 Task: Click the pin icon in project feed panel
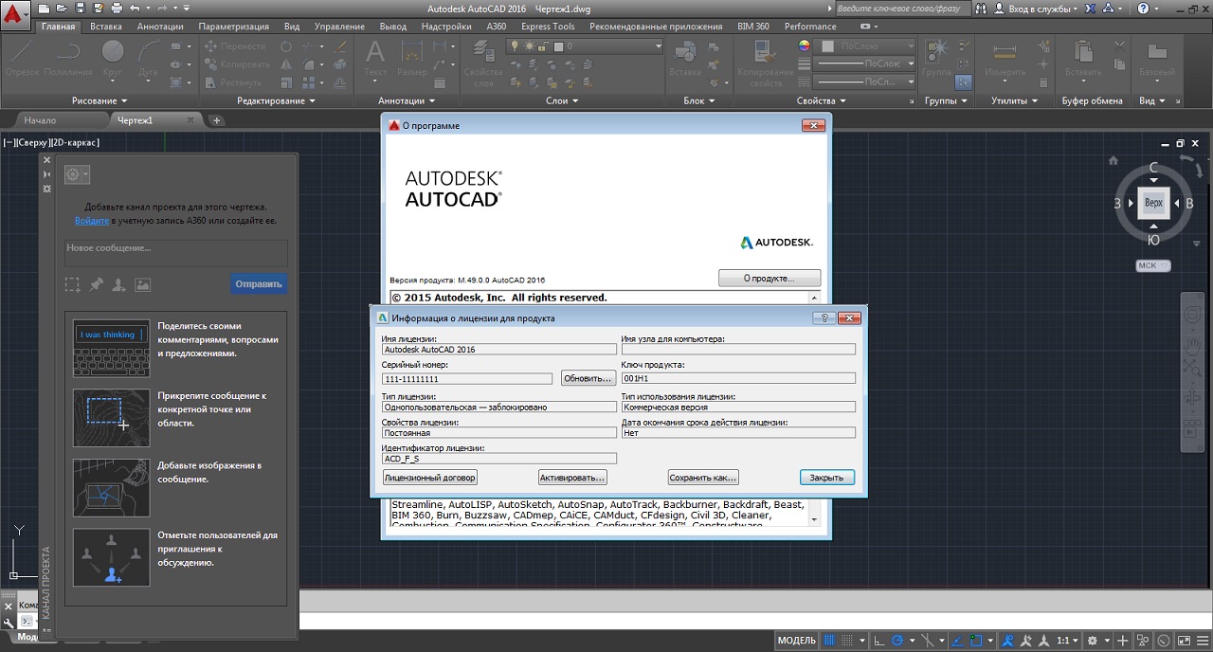96,284
